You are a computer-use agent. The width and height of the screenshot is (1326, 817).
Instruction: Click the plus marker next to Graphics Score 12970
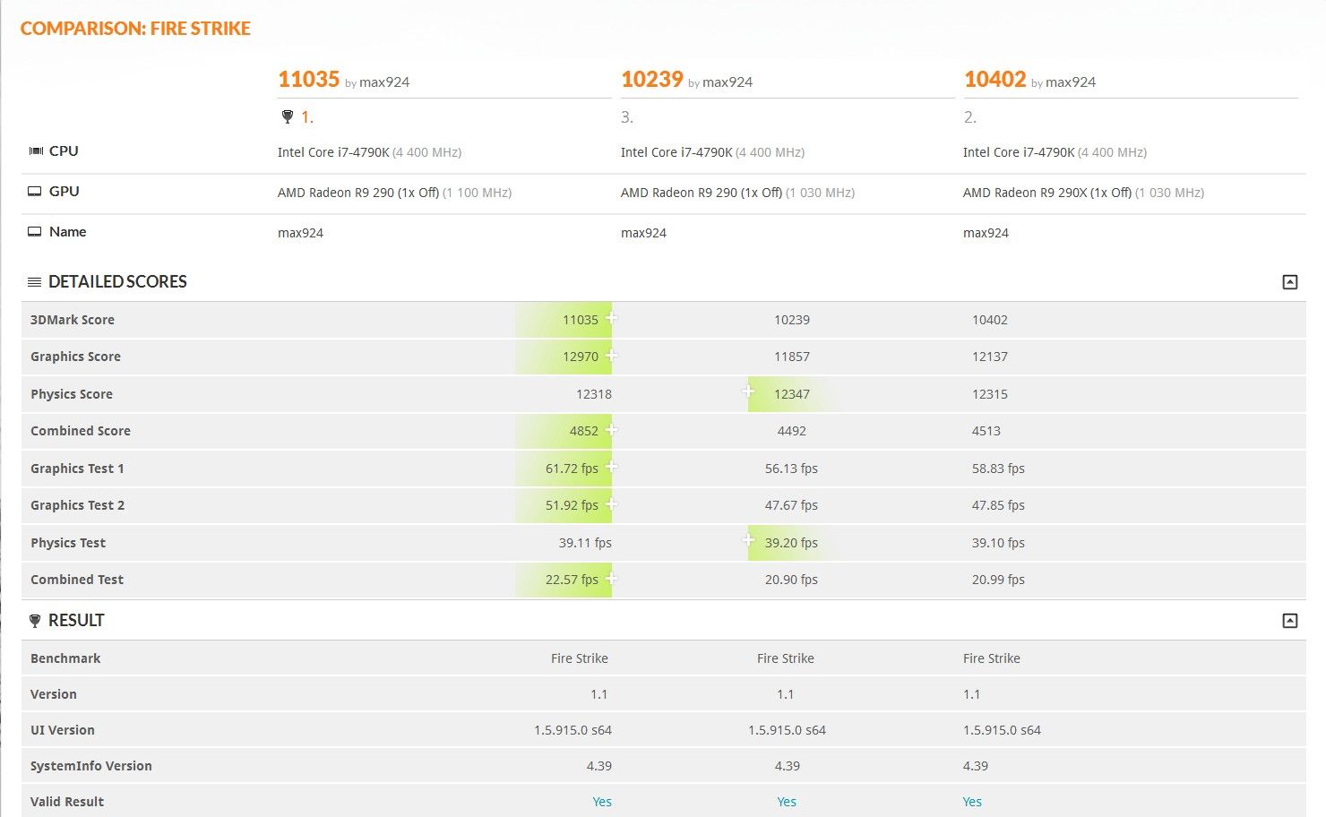pos(611,356)
